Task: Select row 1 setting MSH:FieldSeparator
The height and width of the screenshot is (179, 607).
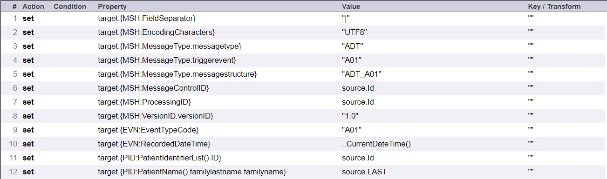Action: coord(303,19)
